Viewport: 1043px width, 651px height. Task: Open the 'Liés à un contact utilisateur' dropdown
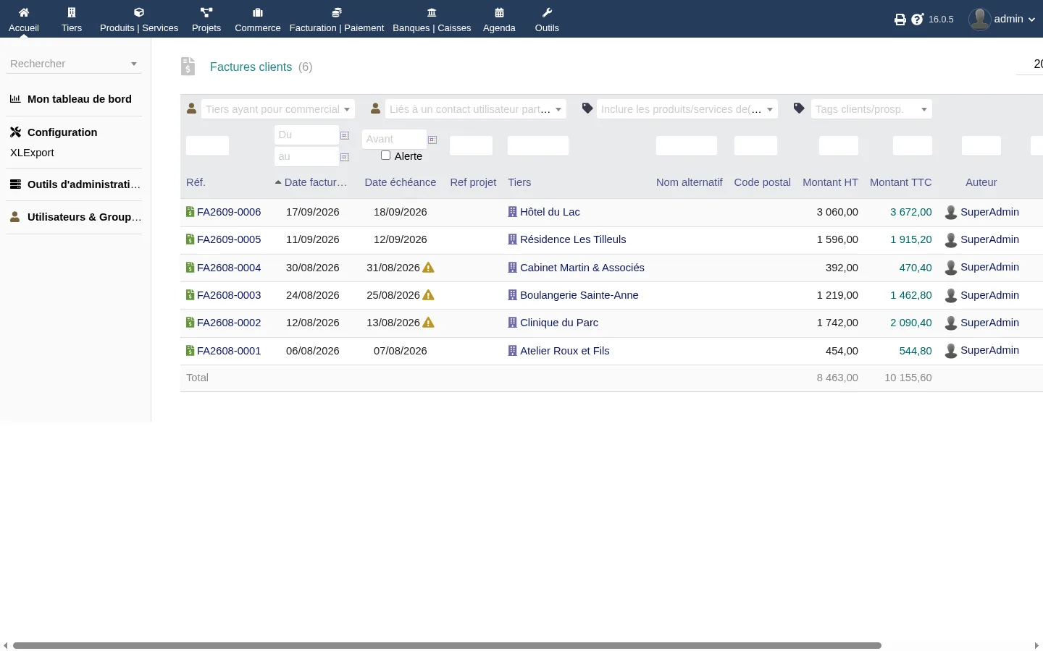pos(476,109)
